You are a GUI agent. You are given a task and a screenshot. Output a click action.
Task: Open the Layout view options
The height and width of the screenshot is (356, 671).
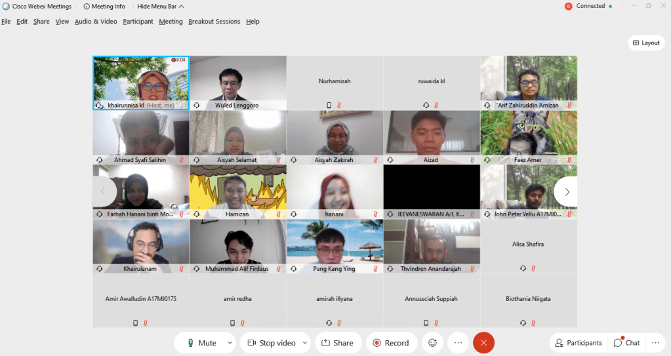(x=645, y=43)
